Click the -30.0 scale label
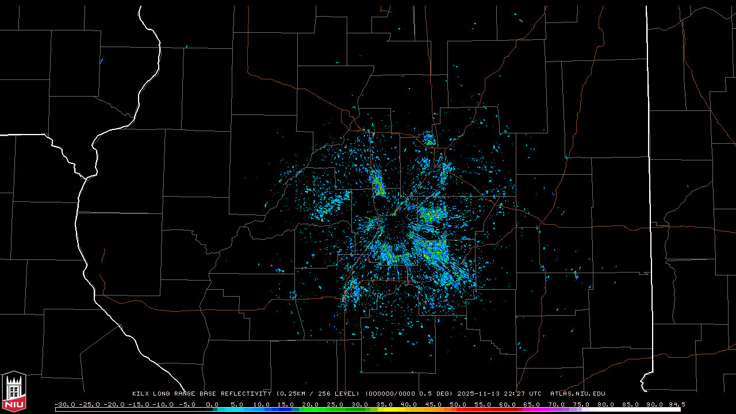This screenshot has width=736, height=414. pos(64,404)
